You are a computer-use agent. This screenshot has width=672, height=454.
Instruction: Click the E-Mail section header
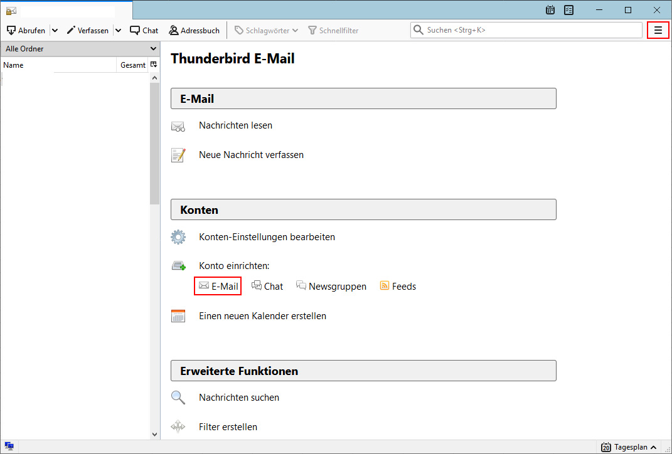tap(363, 98)
